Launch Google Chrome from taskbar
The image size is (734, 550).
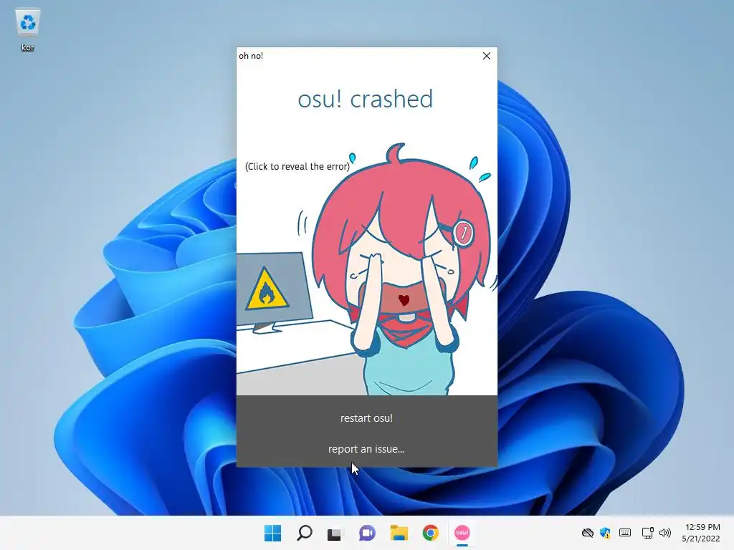pos(430,533)
